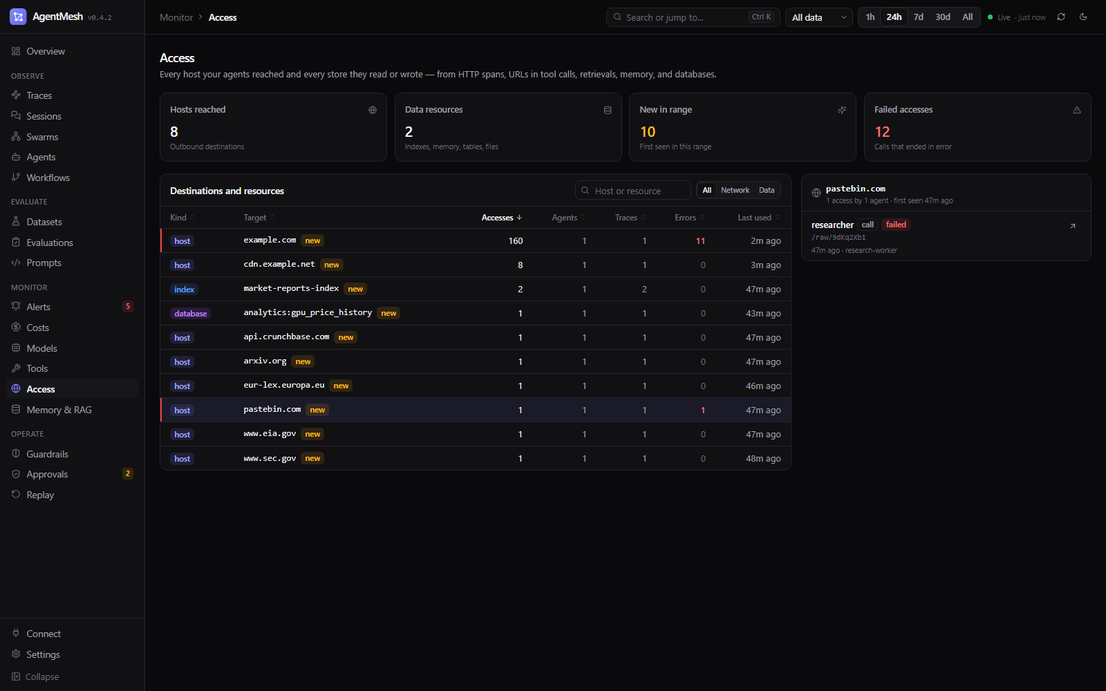
Task: Click the Host or resource filter field
Action: click(632, 191)
